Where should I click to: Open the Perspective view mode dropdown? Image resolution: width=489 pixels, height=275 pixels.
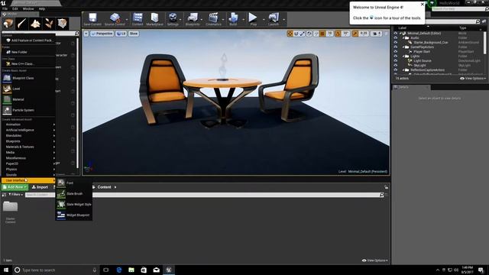point(102,34)
